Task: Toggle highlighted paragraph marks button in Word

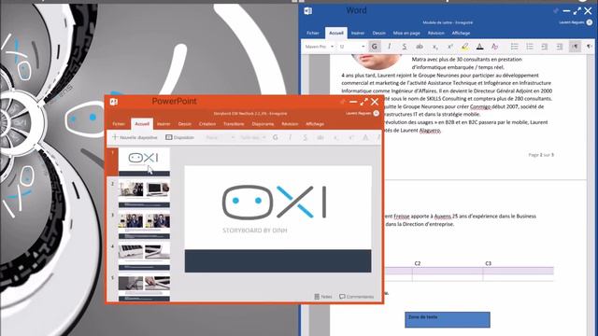Action: pyautogui.click(x=575, y=47)
